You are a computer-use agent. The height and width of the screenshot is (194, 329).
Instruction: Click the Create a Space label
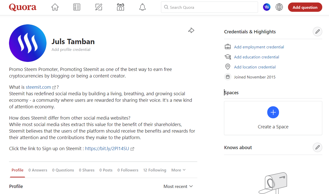point(273,127)
